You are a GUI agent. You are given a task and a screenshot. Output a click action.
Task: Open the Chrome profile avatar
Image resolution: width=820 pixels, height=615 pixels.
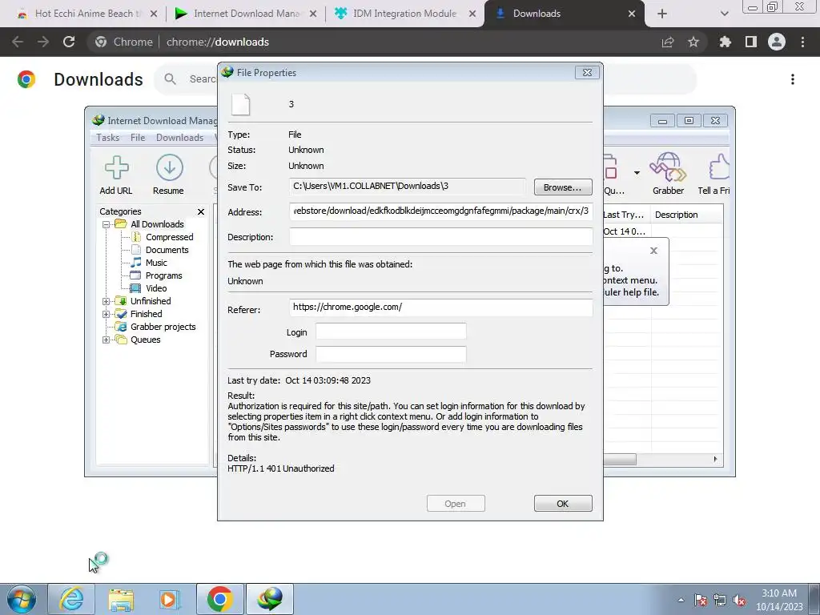point(777,42)
